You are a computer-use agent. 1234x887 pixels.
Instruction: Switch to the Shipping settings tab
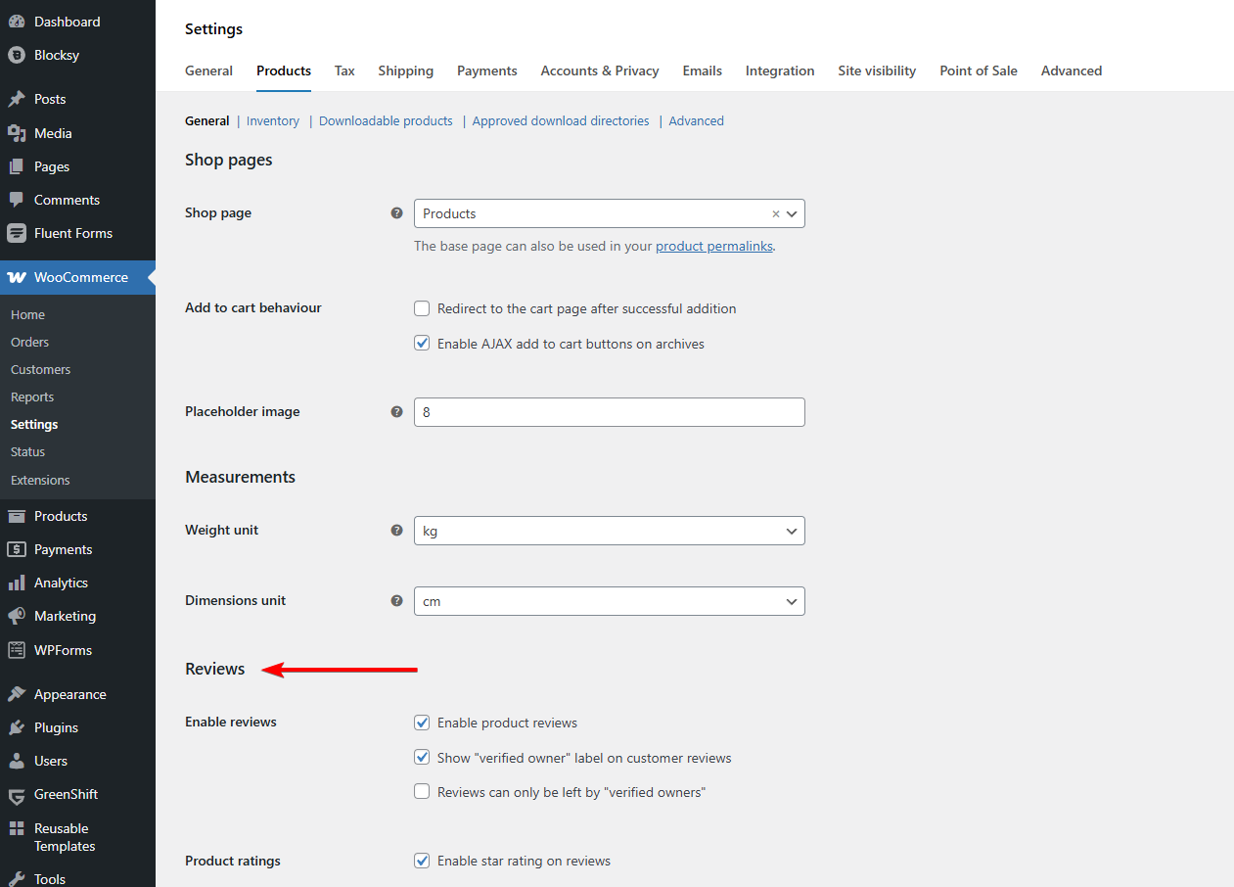tap(405, 70)
